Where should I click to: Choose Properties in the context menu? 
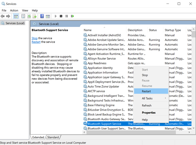[151, 113]
